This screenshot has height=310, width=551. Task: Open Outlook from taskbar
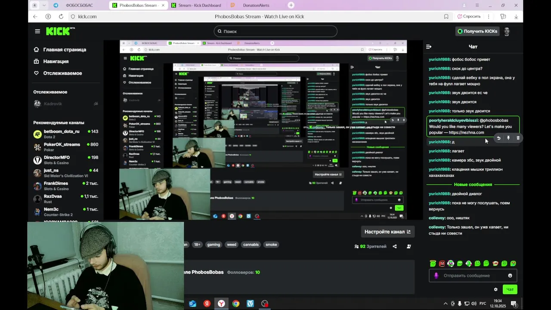point(193,304)
